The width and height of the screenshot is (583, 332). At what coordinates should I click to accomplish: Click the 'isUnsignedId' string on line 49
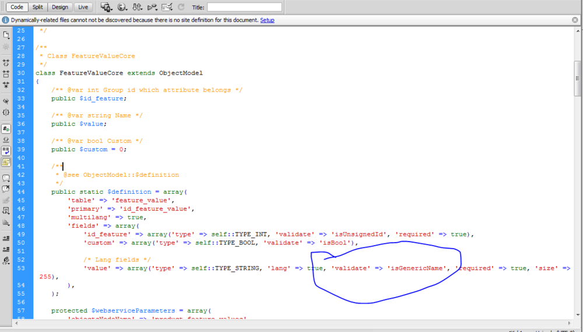click(359, 234)
